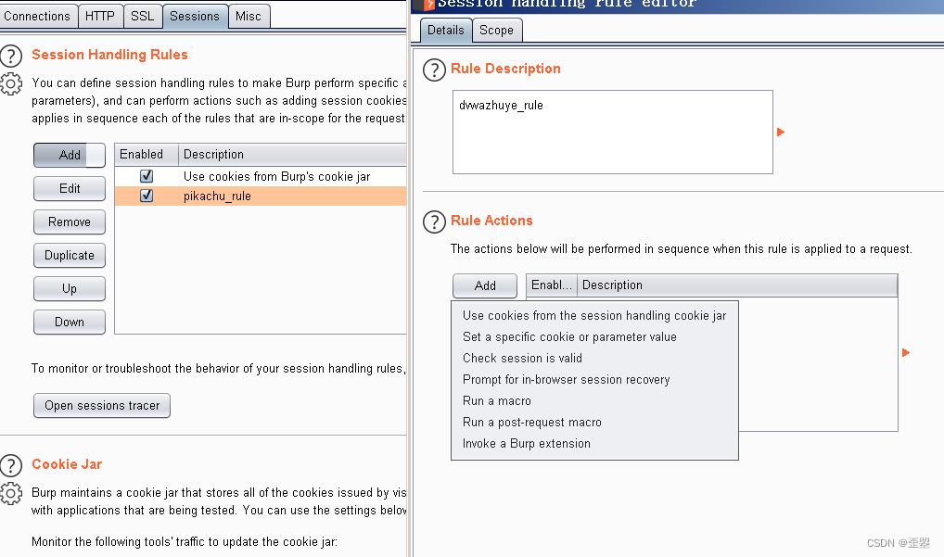Move rule Up in the list
This screenshot has width=944, height=557.
click(x=70, y=289)
